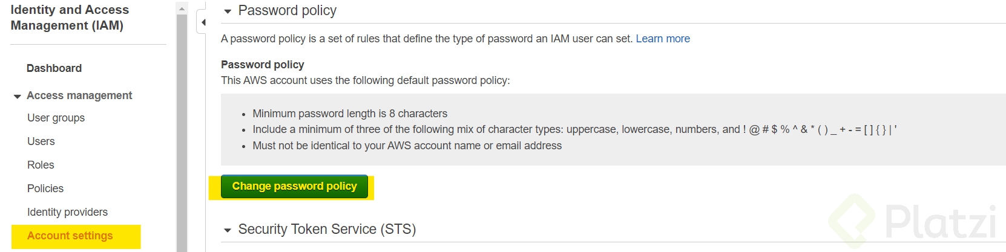
Task: Collapse the Security Token Service triangle
Action: [228, 230]
